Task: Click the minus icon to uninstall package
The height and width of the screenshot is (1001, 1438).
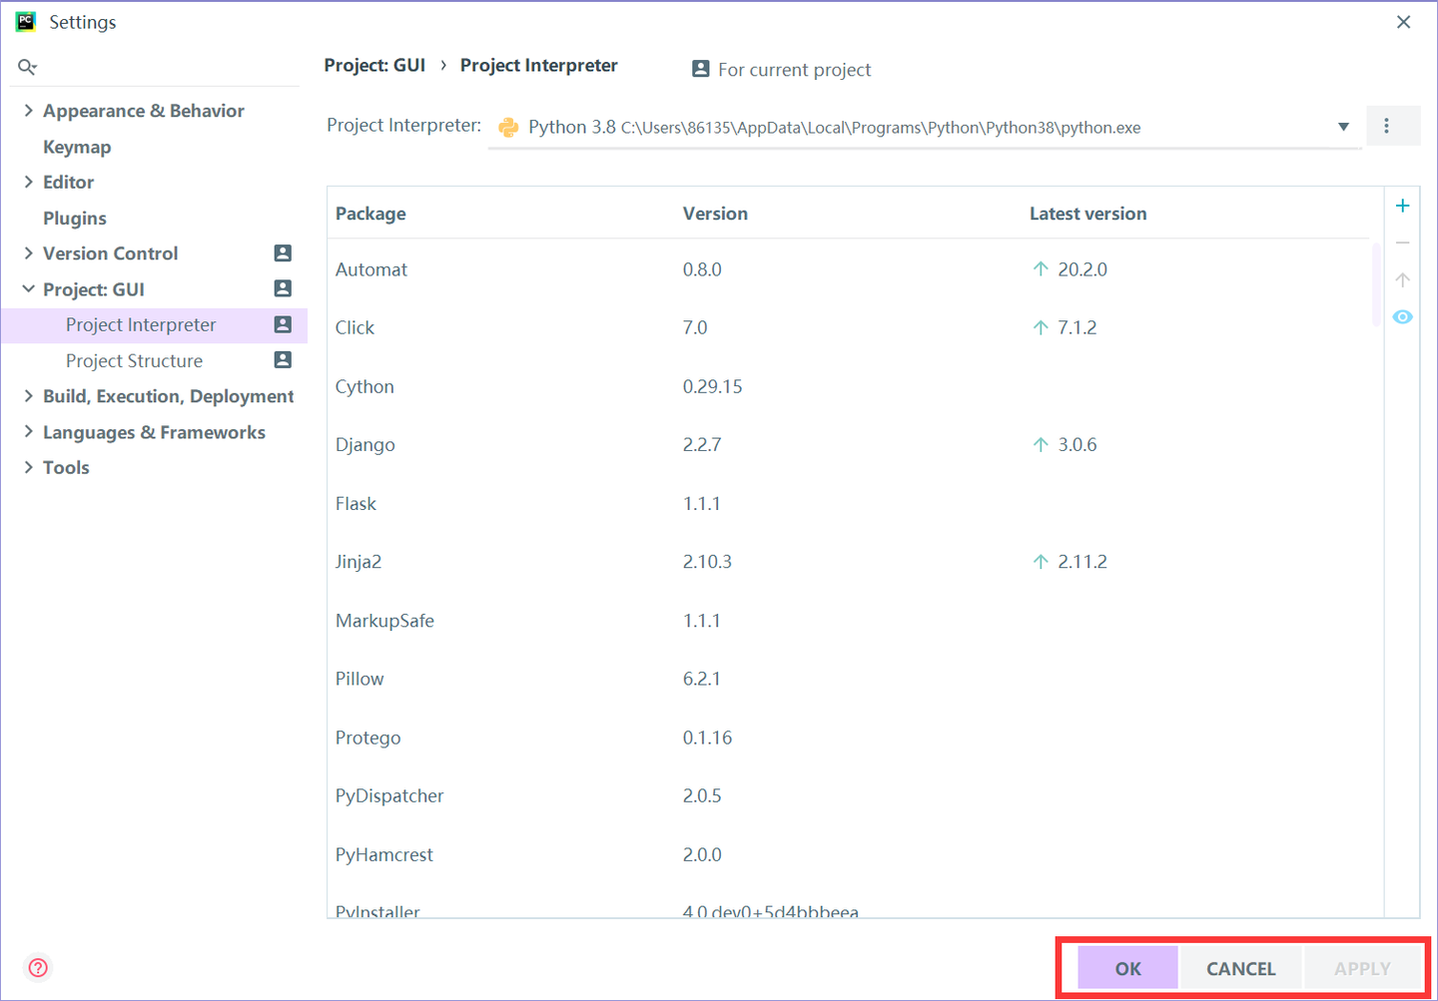Action: (1402, 243)
